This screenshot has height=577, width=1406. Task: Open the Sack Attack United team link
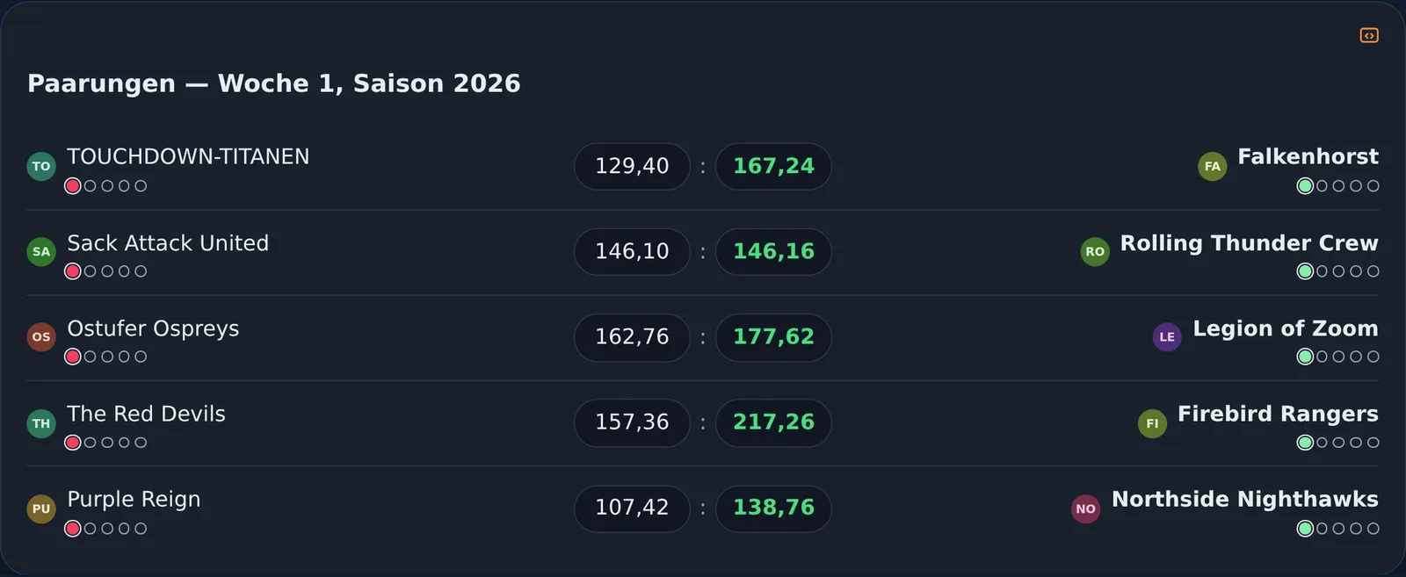[x=168, y=243]
